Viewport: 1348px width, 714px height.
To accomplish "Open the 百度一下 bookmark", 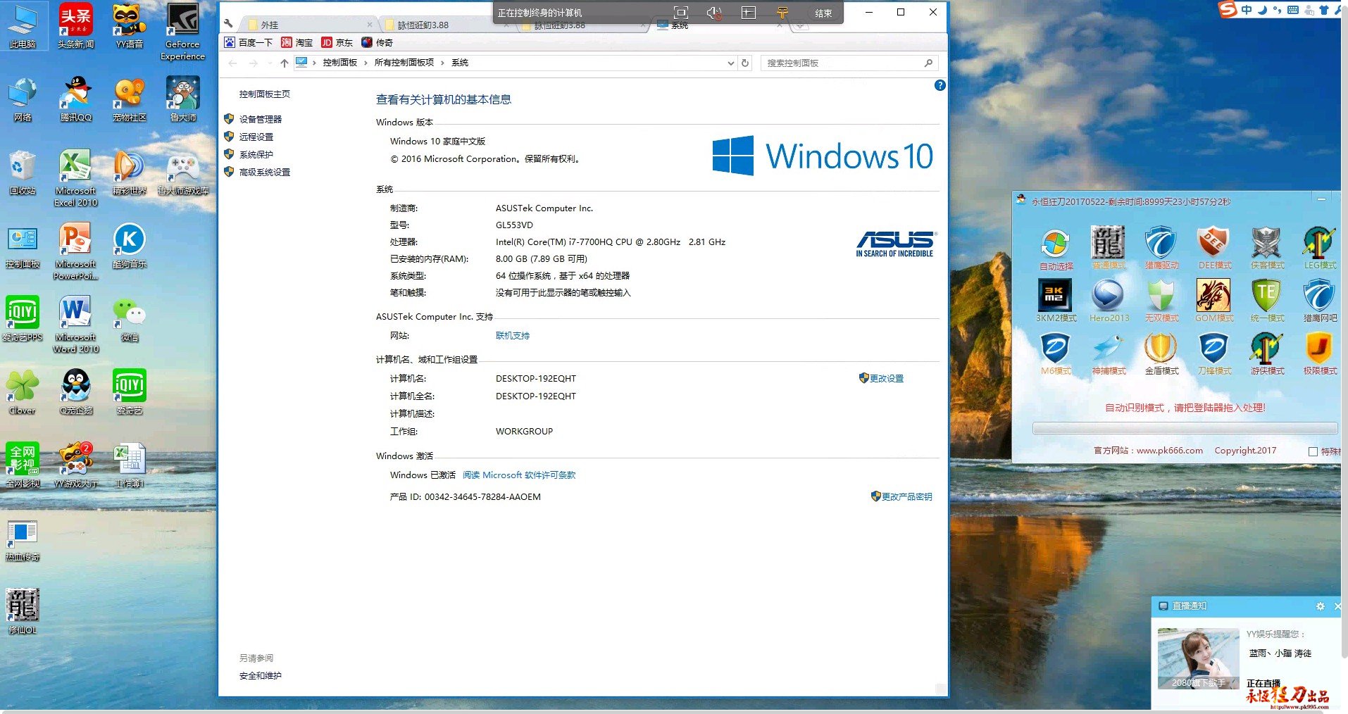I will click(x=249, y=42).
